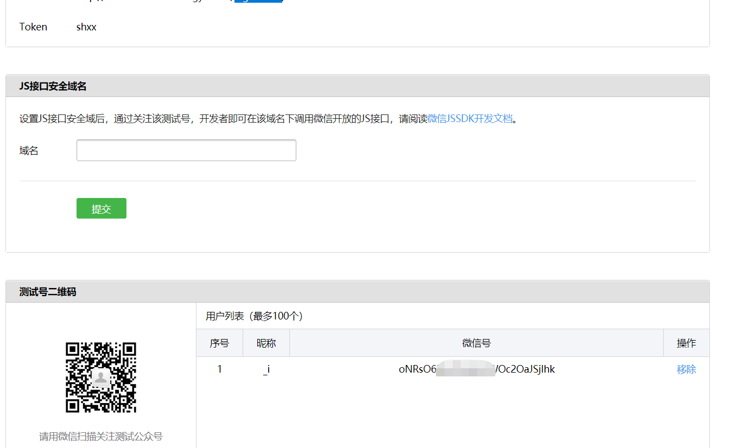Remove user _i via 移除 link
The image size is (736, 448).
pos(686,369)
